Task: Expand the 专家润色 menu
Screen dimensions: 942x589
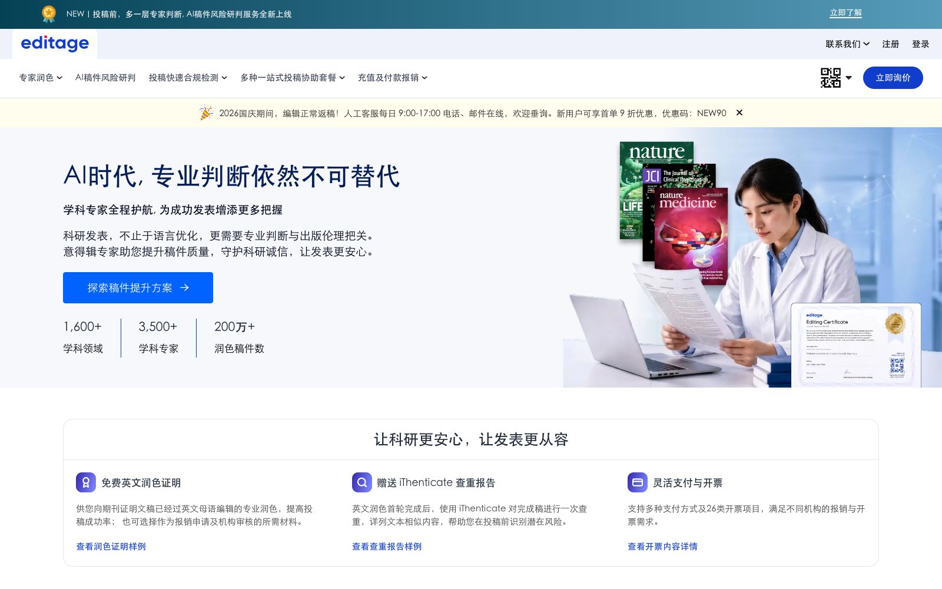Action: (41, 78)
